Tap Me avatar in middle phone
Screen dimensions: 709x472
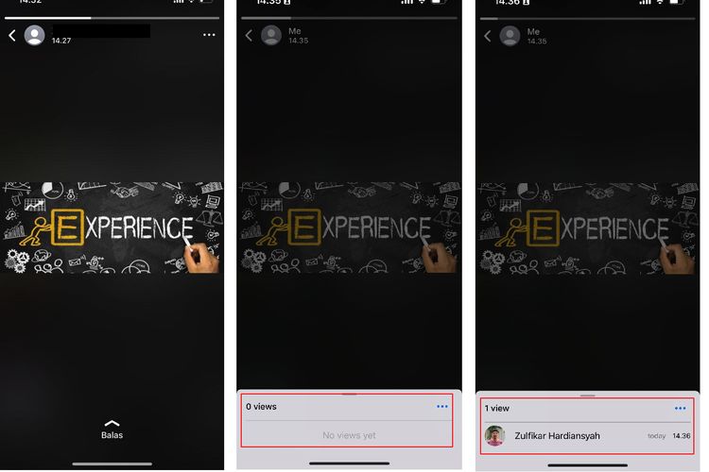click(271, 35)
